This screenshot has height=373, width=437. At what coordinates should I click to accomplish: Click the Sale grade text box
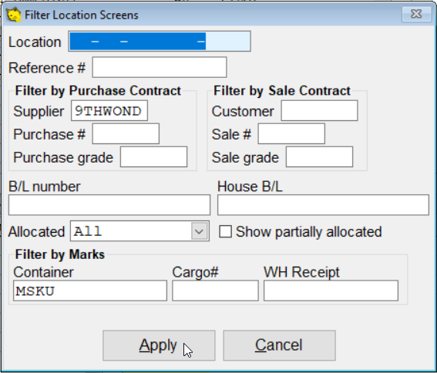click(x=319, y=157)
